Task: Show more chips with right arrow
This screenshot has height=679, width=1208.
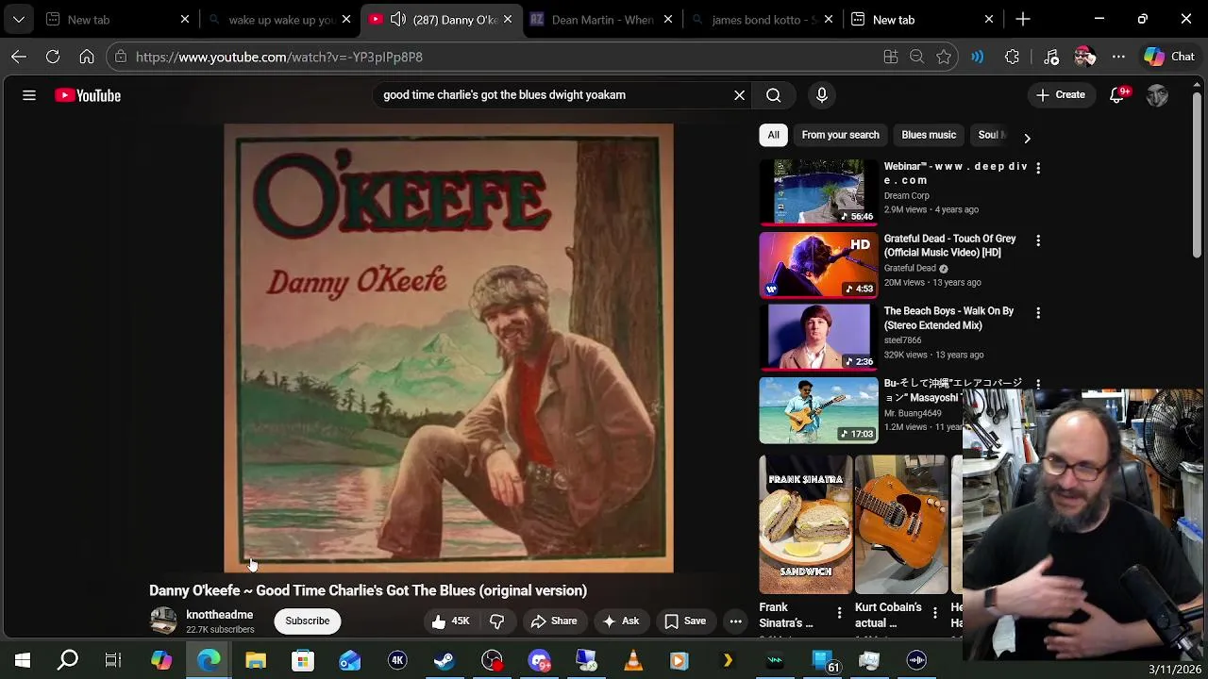Action: [1027, 138]
